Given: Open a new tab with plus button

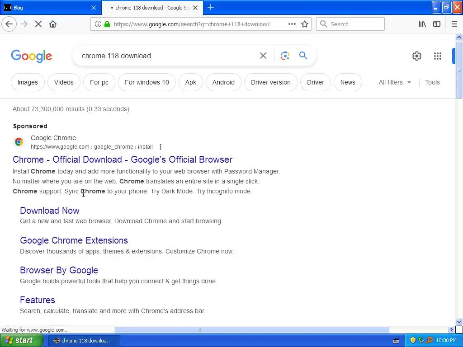Looking at the screenshot, I should [211, 7].
